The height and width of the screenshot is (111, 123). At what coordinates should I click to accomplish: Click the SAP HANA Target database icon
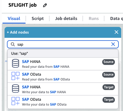[15, 89]
